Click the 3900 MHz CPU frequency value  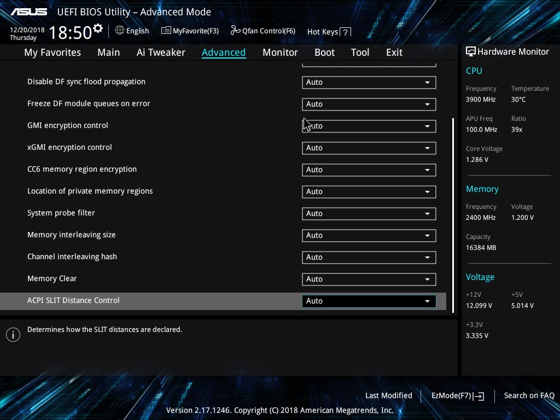(480, 100)
